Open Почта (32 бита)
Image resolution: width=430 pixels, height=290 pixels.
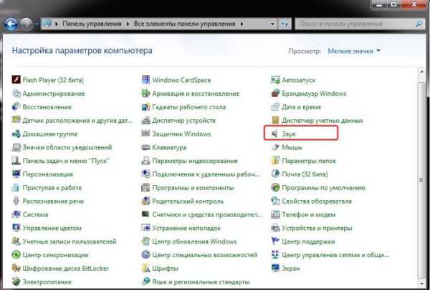pyautogui.click(x=300, y=174)
